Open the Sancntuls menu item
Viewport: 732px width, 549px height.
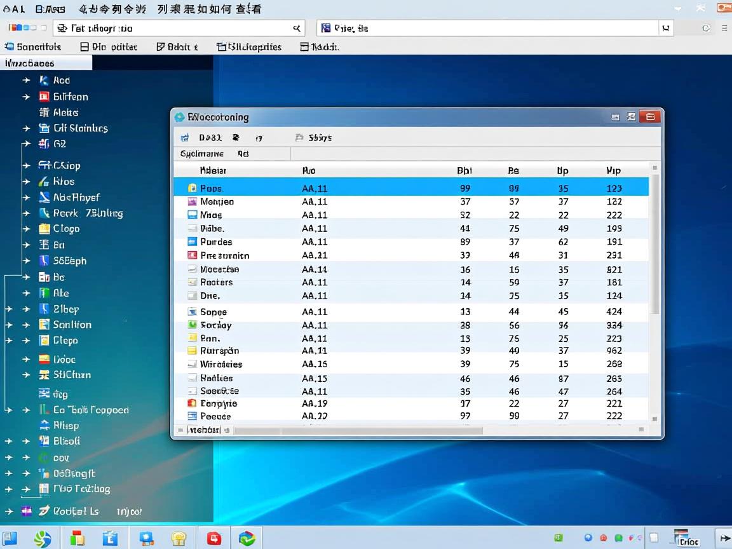(33, 46)
